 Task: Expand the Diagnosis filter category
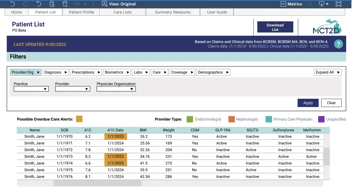[x=55, y=72]
